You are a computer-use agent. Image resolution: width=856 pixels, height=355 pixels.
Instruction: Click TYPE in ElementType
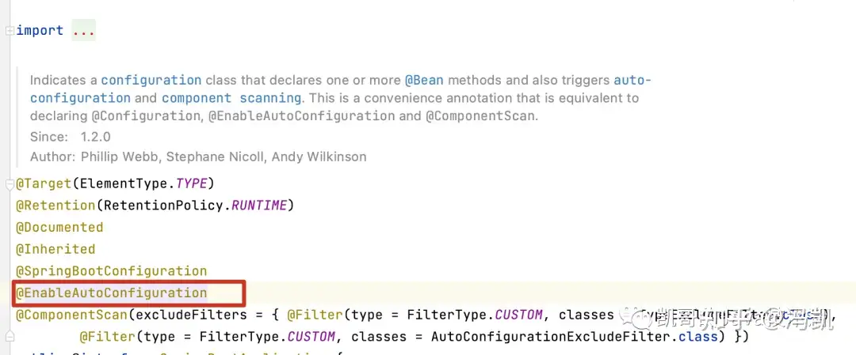(x=192, y=183)
